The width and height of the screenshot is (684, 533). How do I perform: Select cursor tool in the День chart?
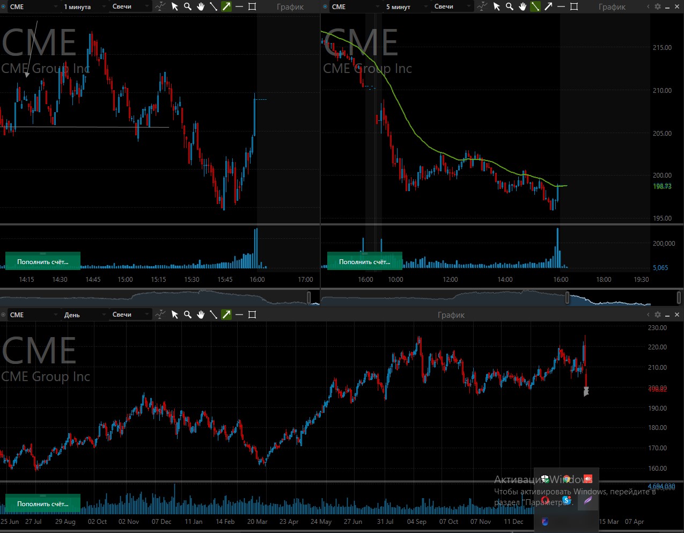175,315
